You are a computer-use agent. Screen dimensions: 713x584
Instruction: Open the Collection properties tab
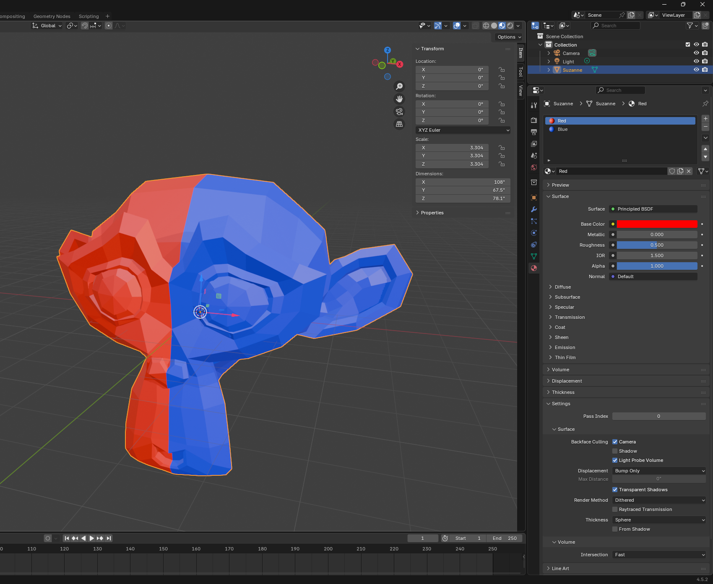[534, 182]
